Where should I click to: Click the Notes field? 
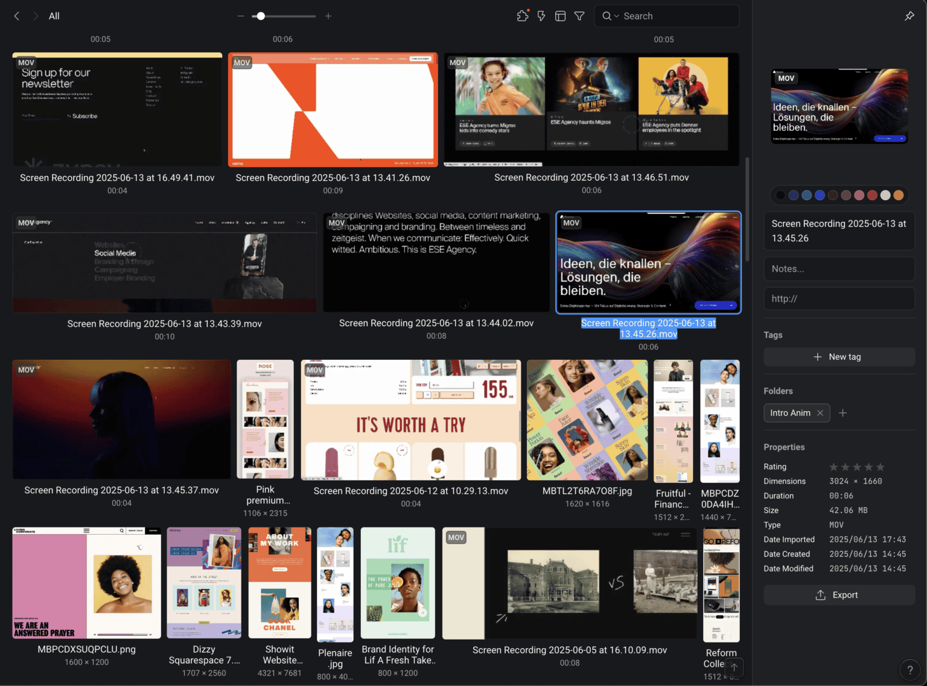click(839, 269)
